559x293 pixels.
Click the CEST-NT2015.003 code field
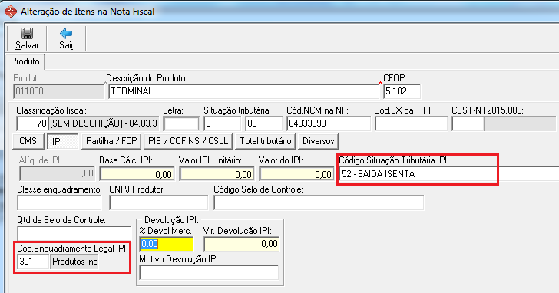click(468, 123)
